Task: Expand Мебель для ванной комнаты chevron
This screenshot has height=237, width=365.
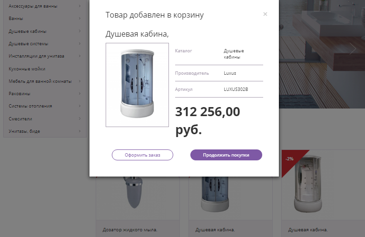Action: click(79, 81)
